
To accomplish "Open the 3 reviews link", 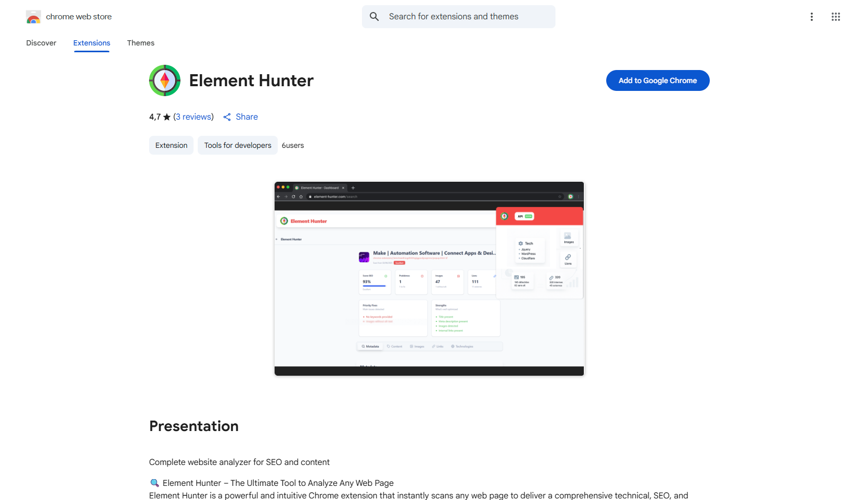I will (194, 117).
